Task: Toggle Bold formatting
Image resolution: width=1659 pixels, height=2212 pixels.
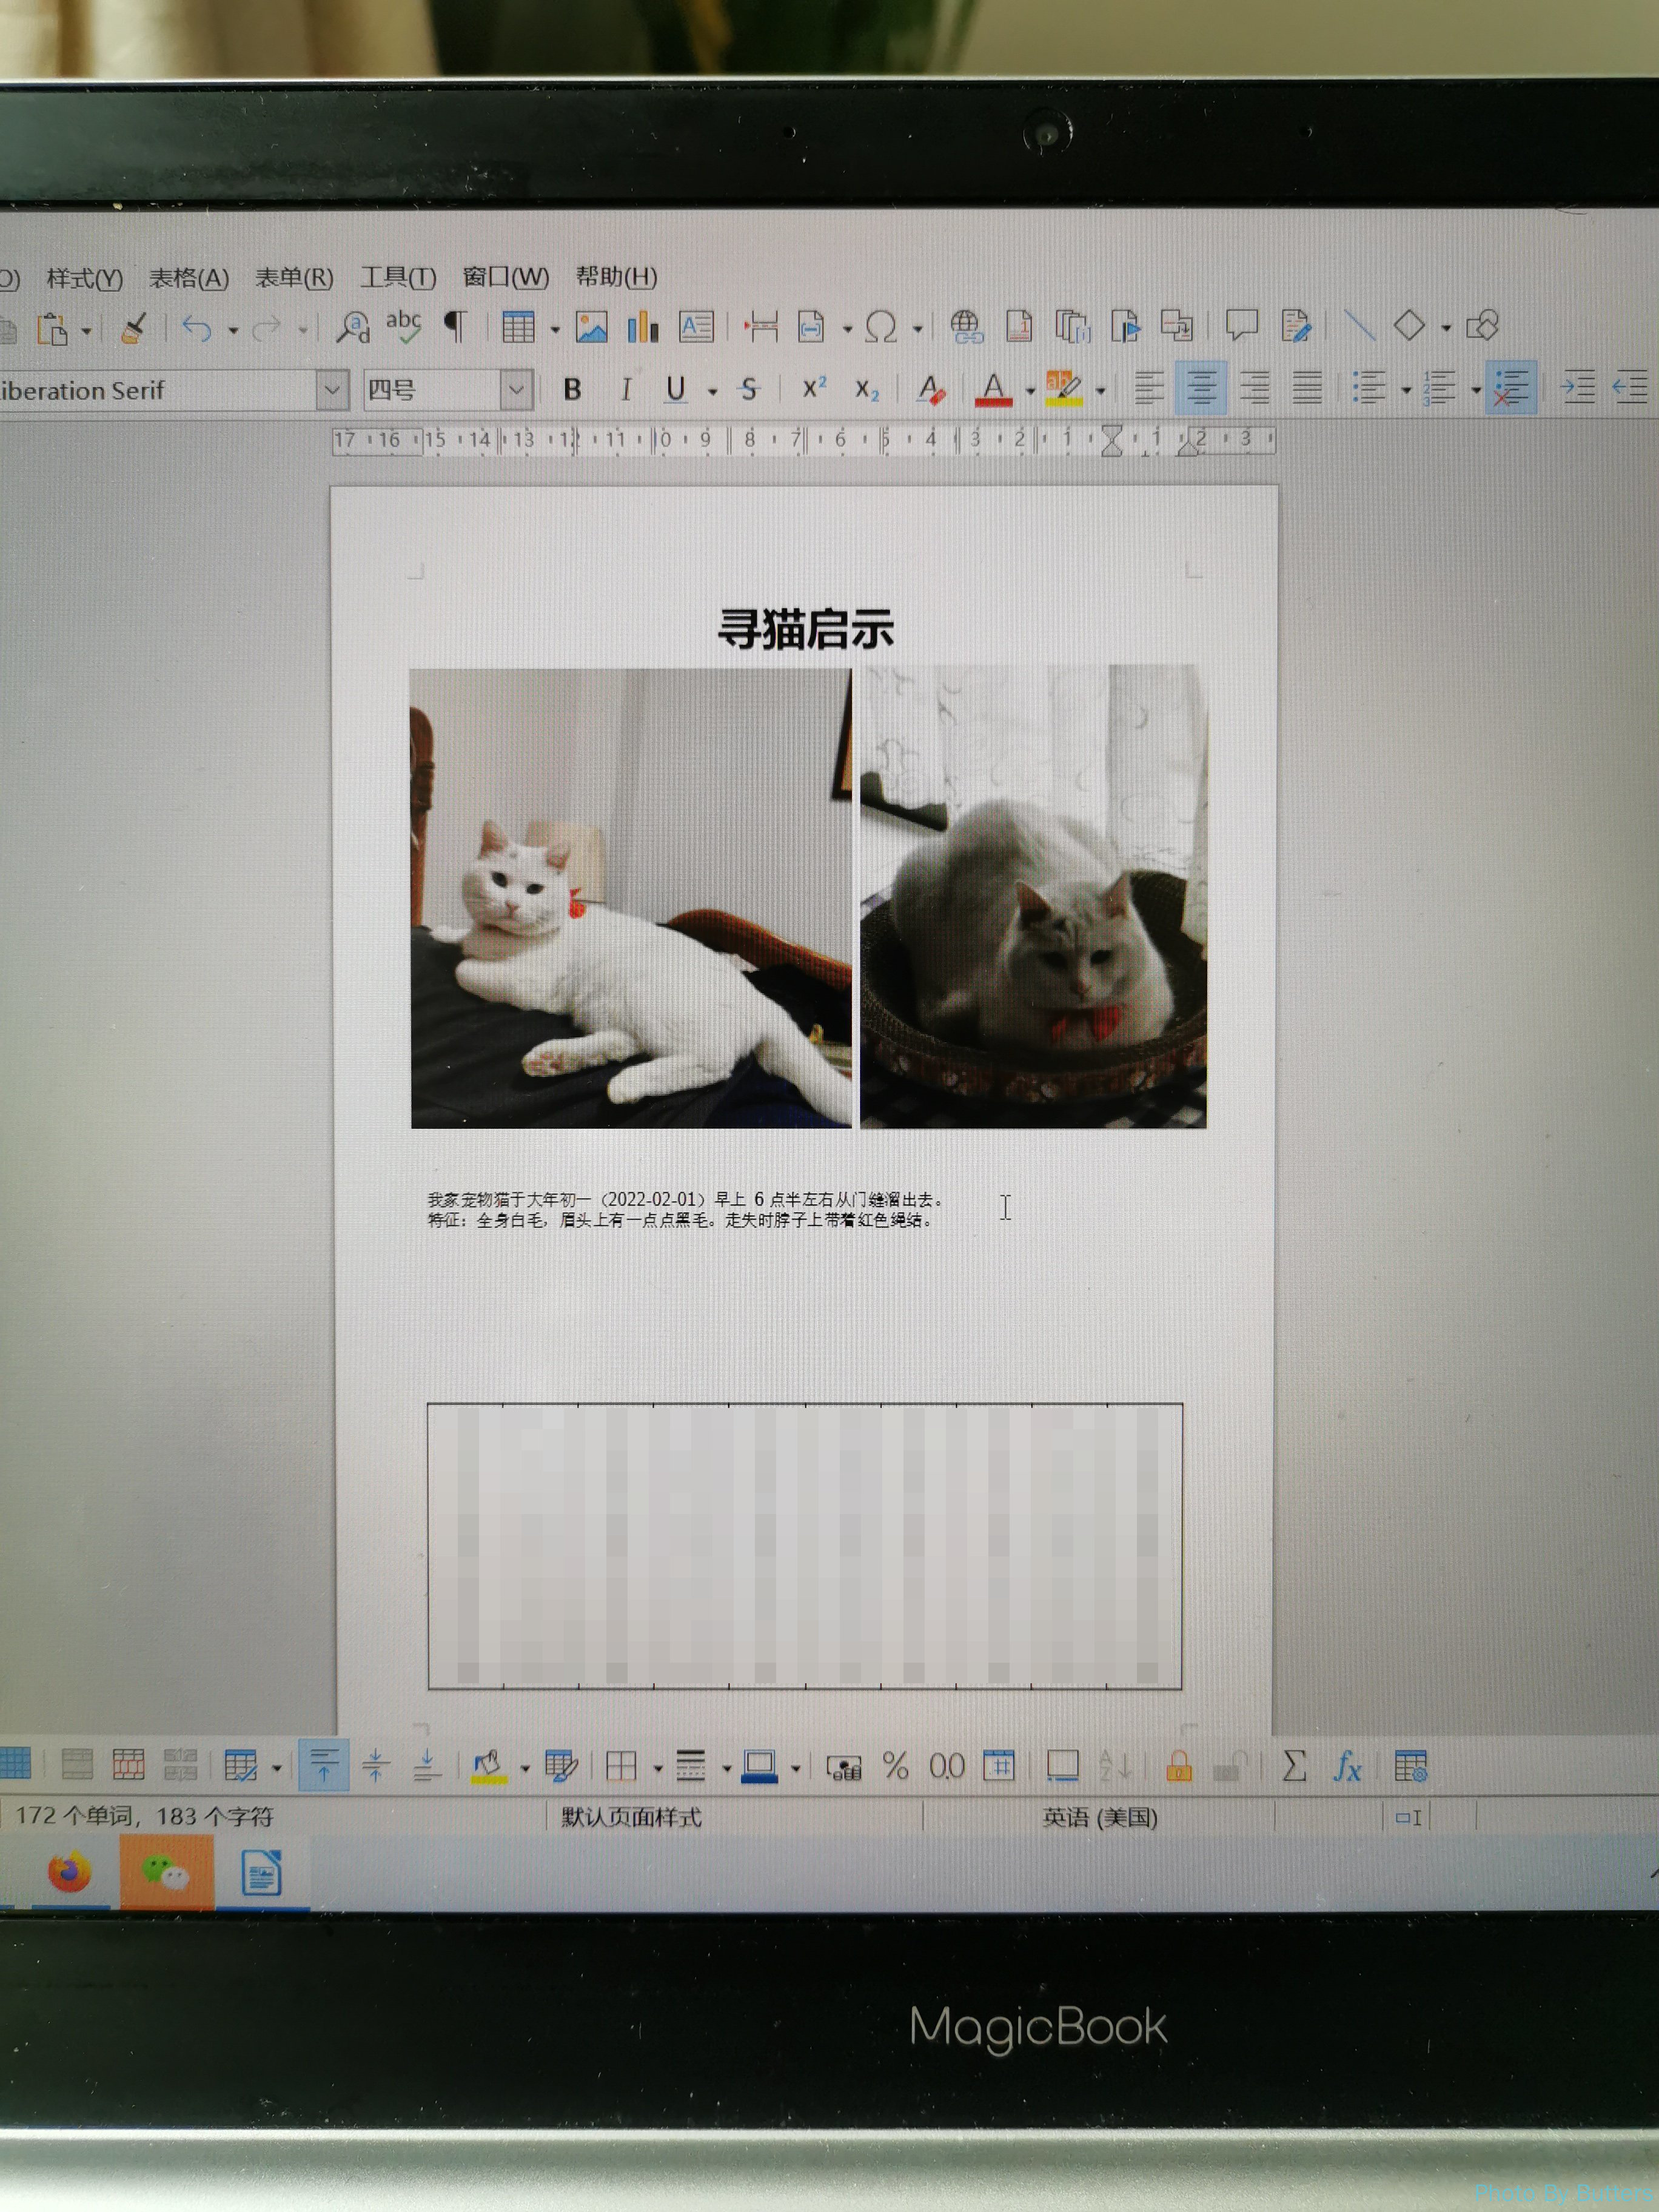Action: pos(572,389)
